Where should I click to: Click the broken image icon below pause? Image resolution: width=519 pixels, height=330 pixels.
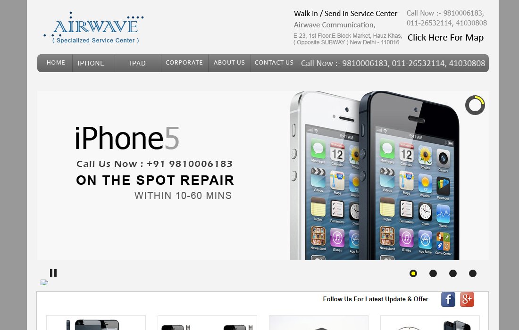click(x=44, y=282)
